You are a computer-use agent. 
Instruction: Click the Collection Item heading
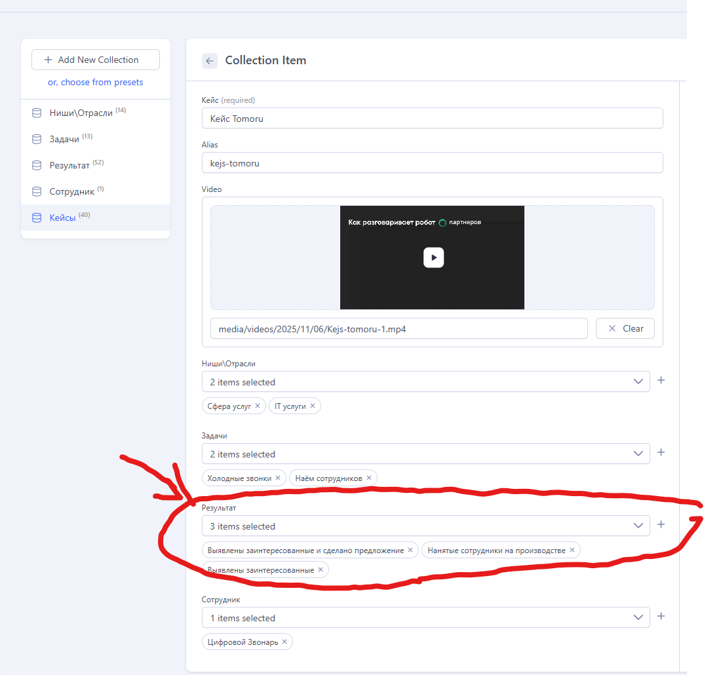265,60
